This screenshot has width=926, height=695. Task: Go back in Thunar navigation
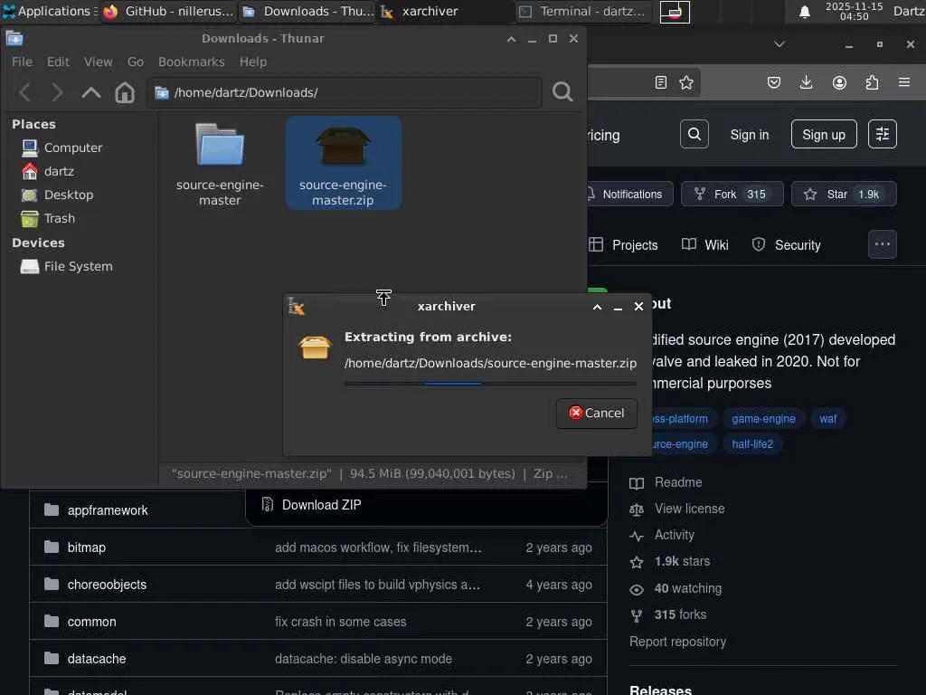click(24, 92)
